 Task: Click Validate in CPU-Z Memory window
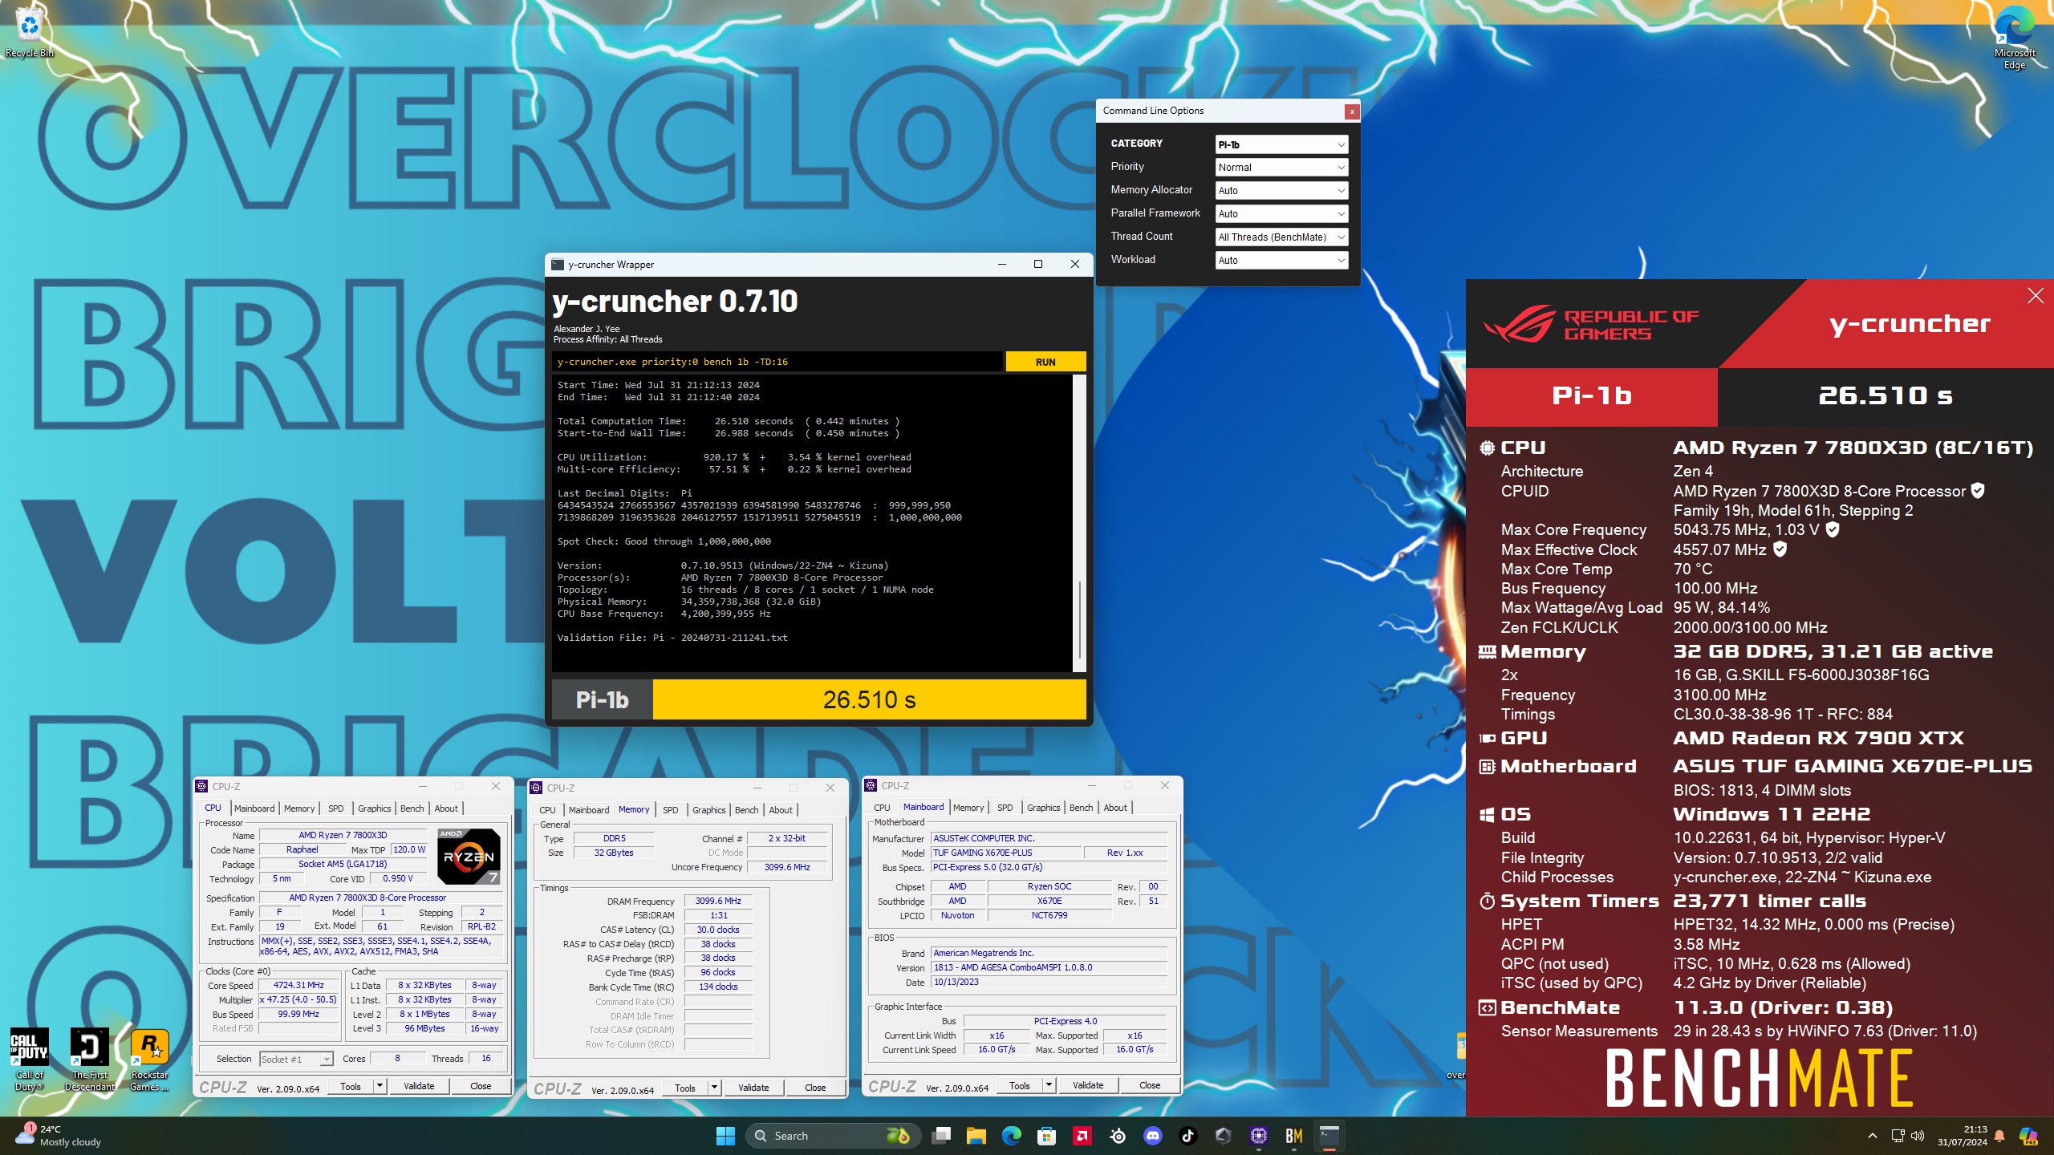753,1088
